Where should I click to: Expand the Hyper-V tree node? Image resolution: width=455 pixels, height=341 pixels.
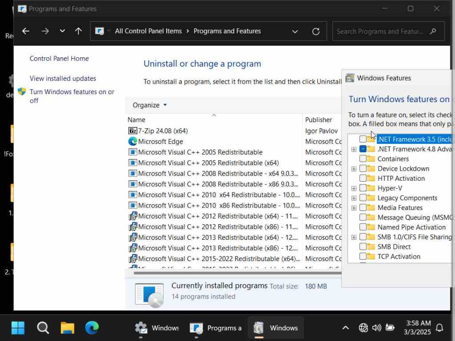pyautogui.click(x=354, y=189)
